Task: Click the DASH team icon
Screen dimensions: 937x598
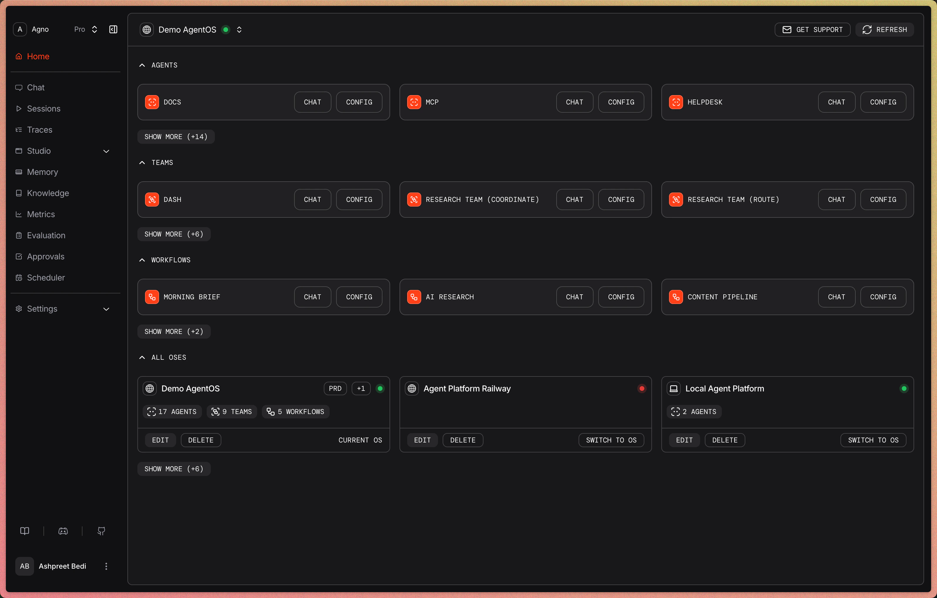Action: 152,200
